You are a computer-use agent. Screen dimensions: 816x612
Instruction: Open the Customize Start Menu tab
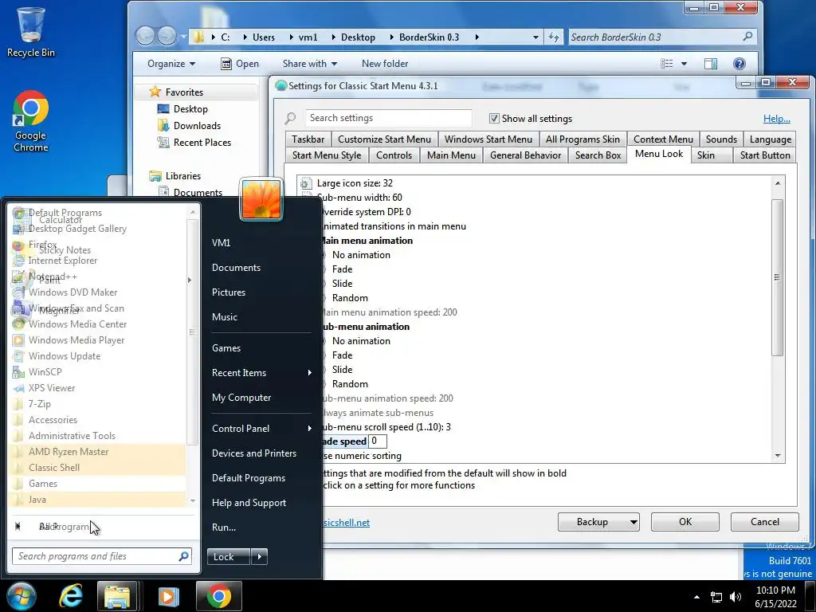click(x=384, y=139)
